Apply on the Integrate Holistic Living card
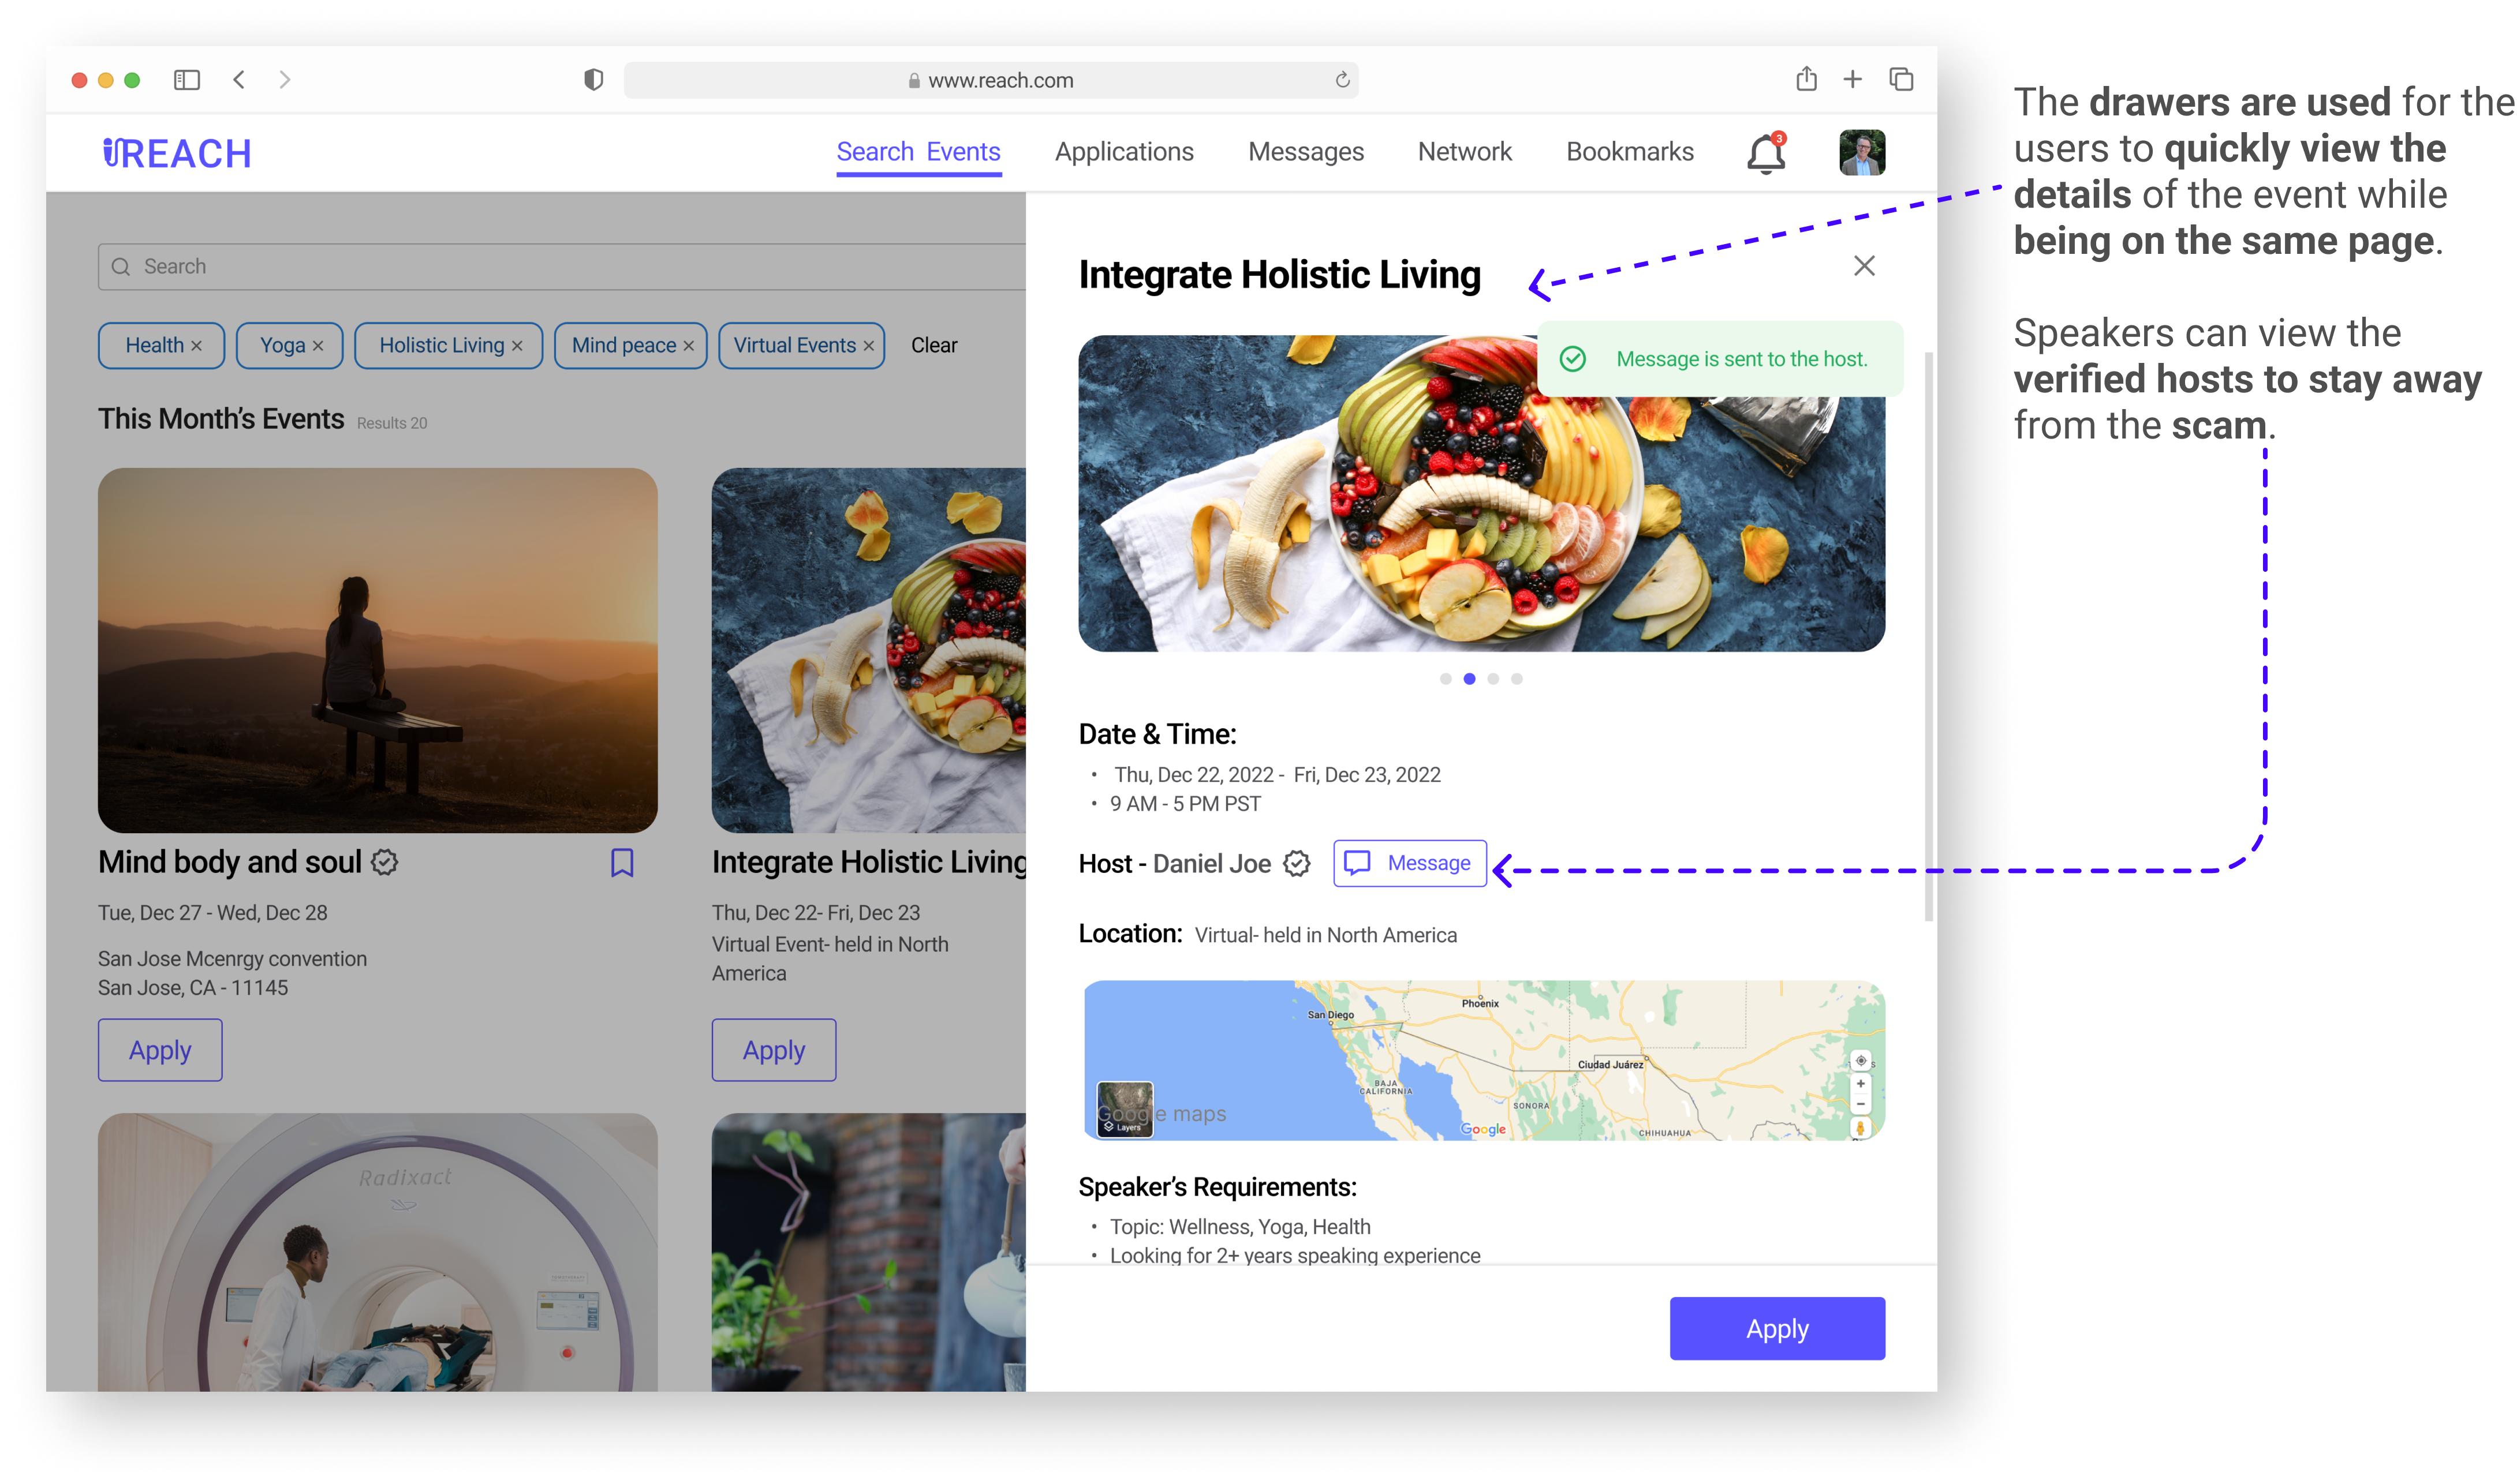The height and width of the screenshot is (1484, 2517). (774, 1050)
